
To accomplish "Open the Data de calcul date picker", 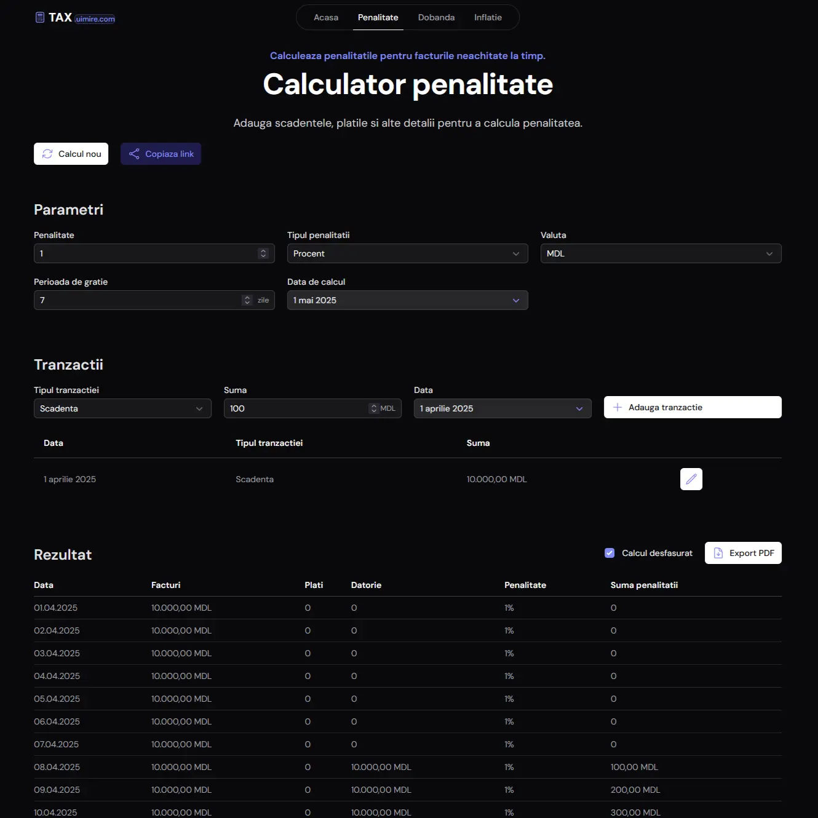I will pos(407,300).
